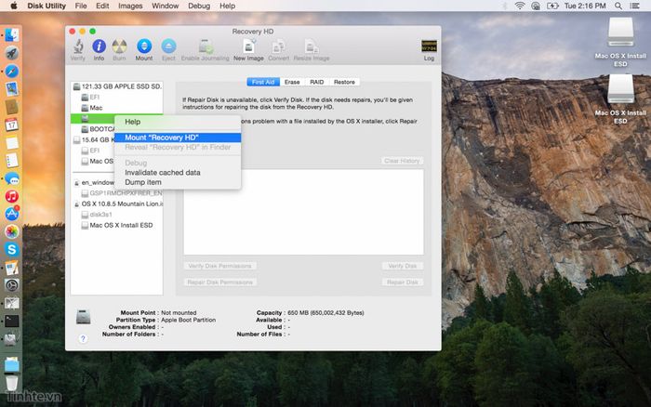Screen dimensions: 651x407
Task: Open Launchpad rocket icon in Dock
Action: pos(11,53)
